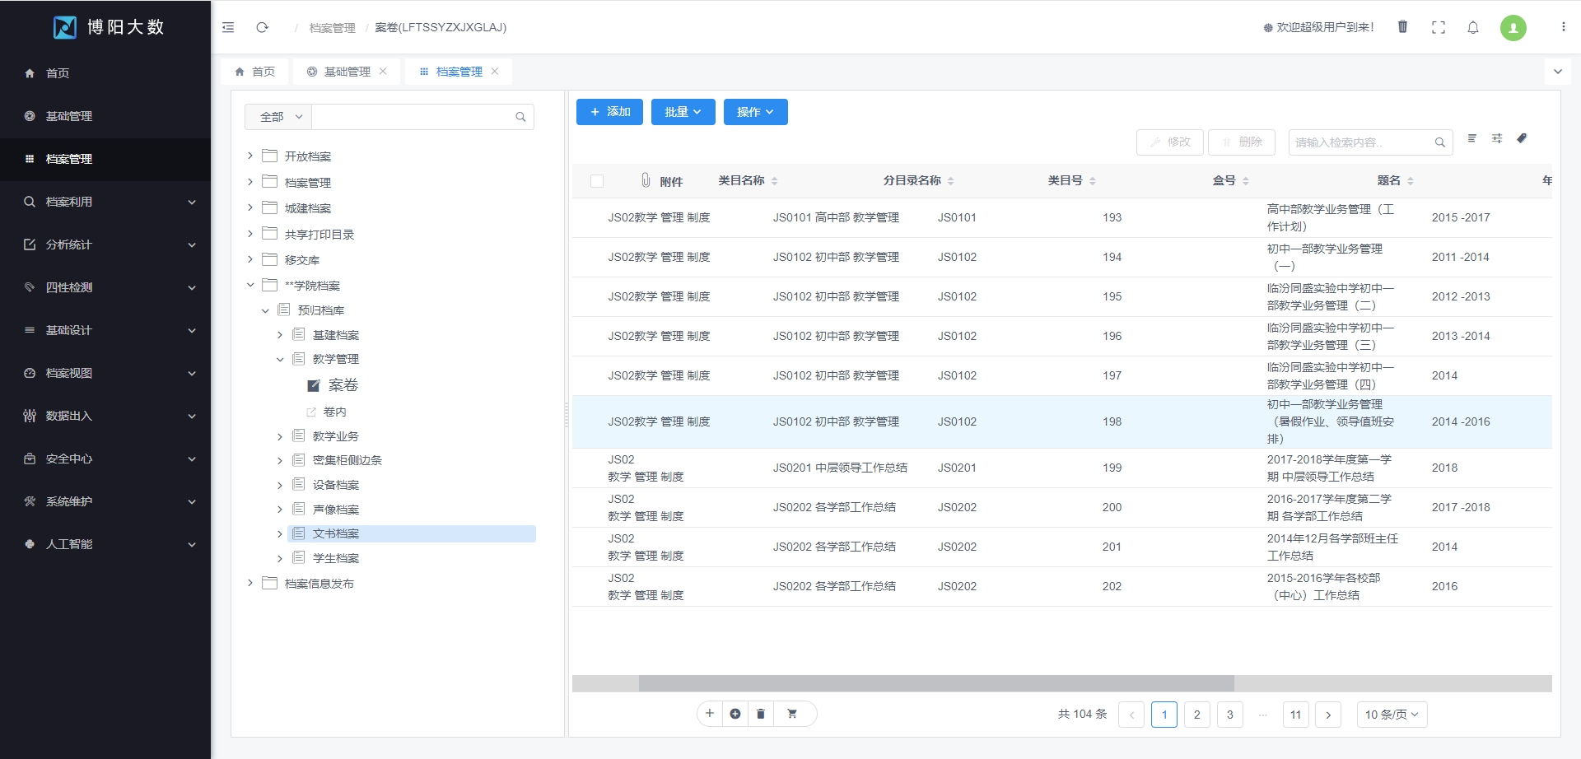Go to page 2 in pagination
1581x759 pixels.
point(1196,715)
